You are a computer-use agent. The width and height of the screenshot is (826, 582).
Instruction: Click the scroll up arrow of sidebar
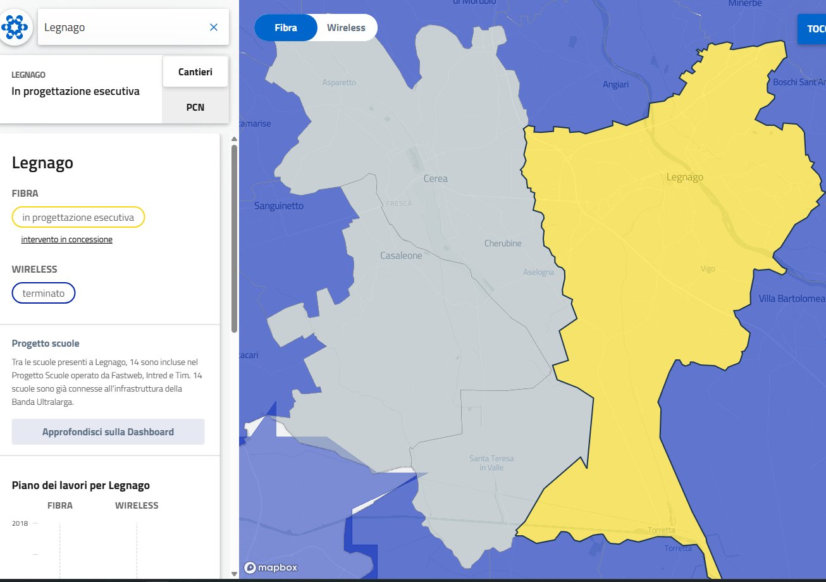(234, 139)
